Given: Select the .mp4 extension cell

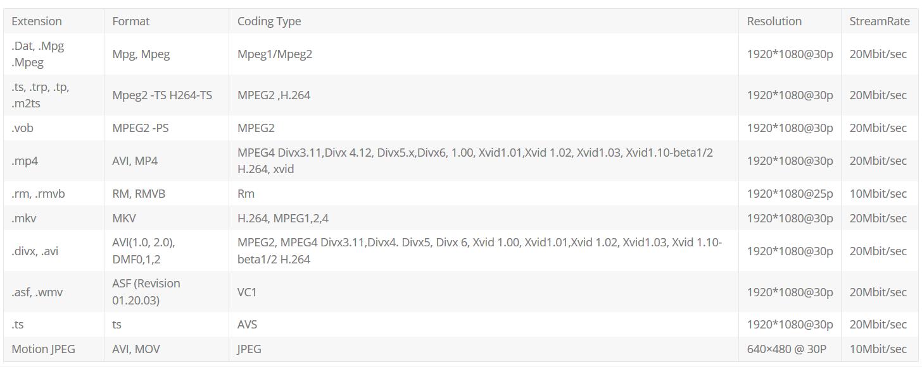Looking at the screenshot, I should (x=25, y=160).
